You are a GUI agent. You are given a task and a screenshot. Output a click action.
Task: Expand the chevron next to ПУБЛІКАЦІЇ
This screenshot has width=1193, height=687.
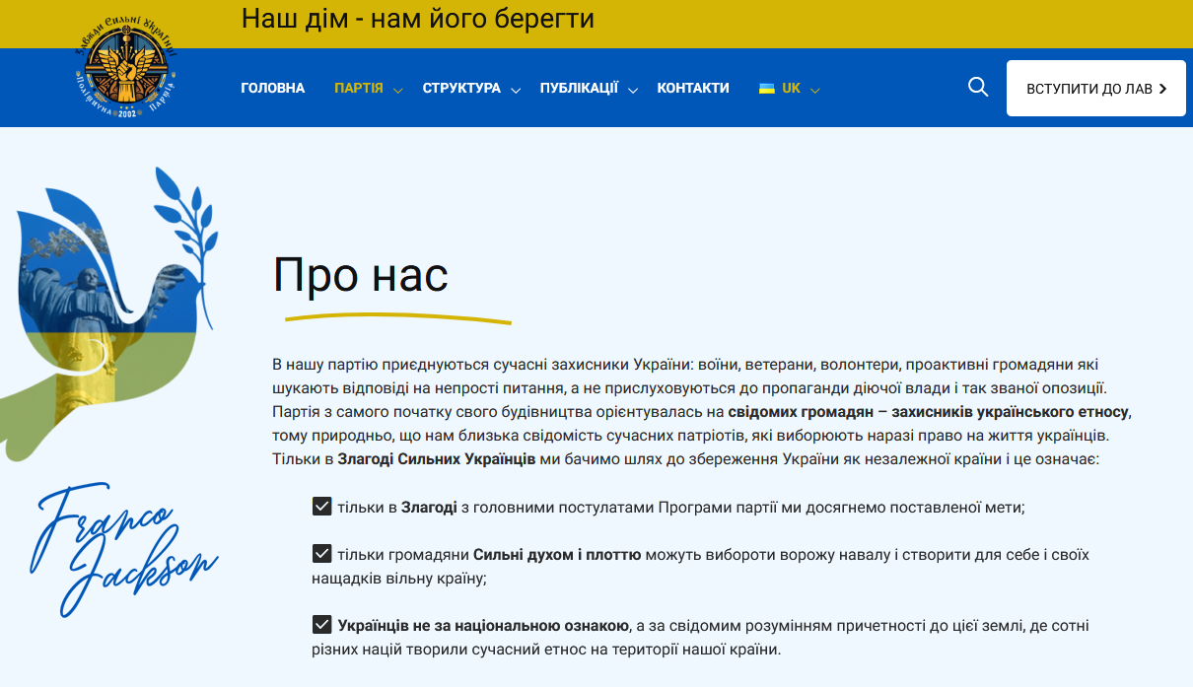click(633, 91)
